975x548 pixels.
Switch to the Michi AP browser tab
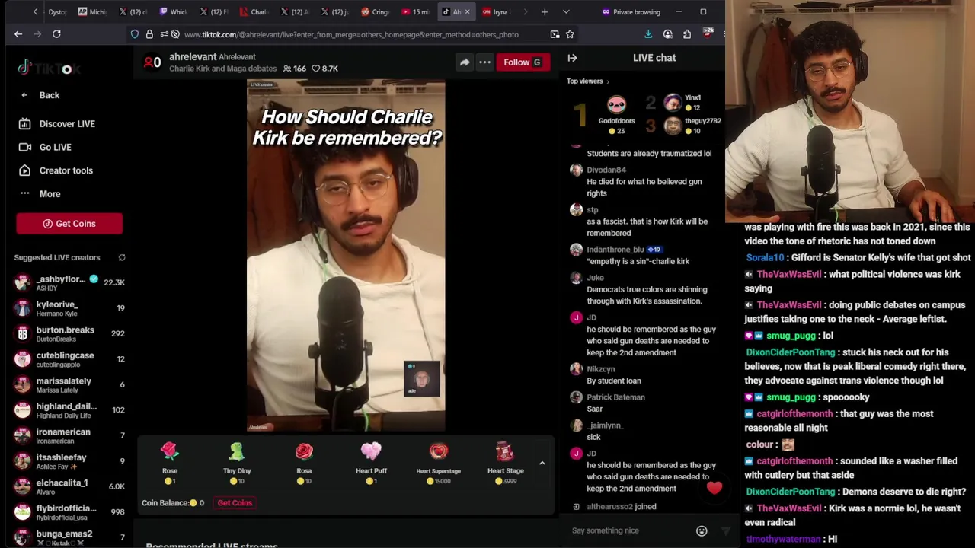coord(92,12)
